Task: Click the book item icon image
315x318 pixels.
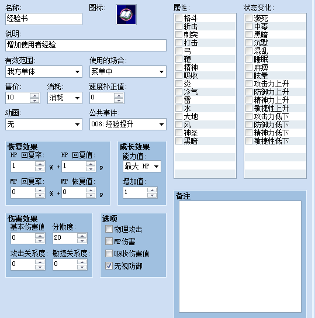Action: [126, 15]
